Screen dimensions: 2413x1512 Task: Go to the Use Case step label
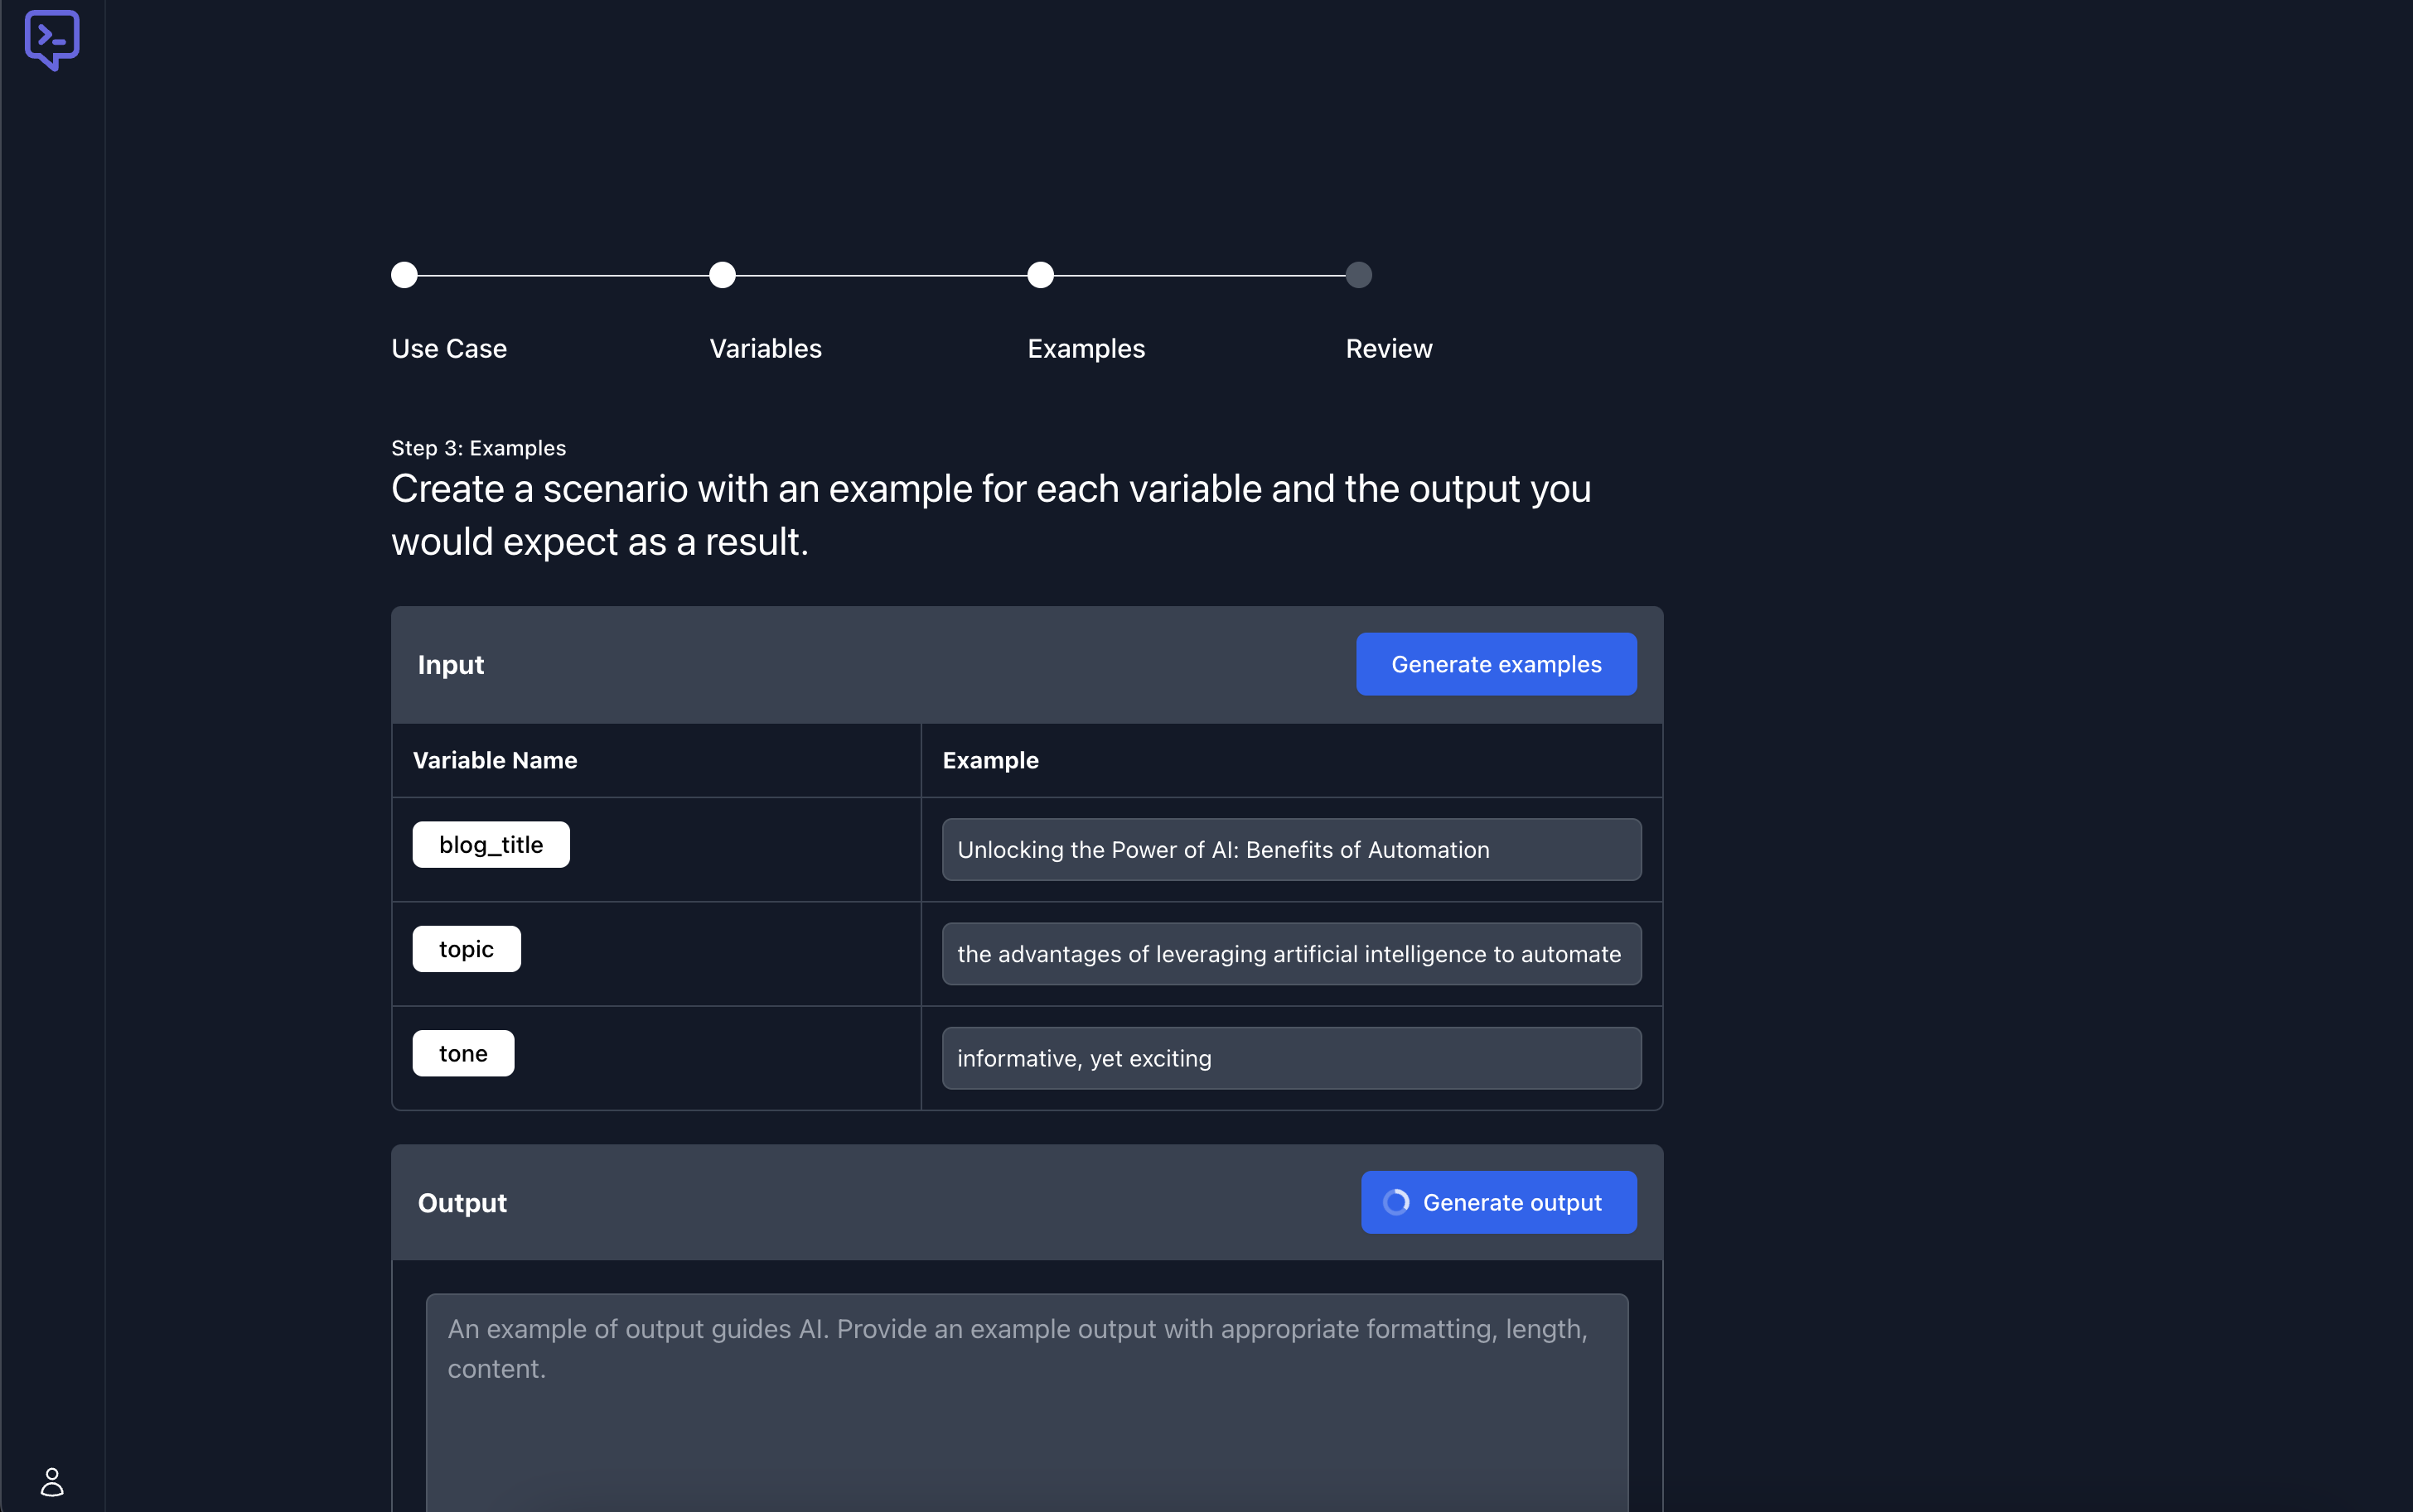449,349
